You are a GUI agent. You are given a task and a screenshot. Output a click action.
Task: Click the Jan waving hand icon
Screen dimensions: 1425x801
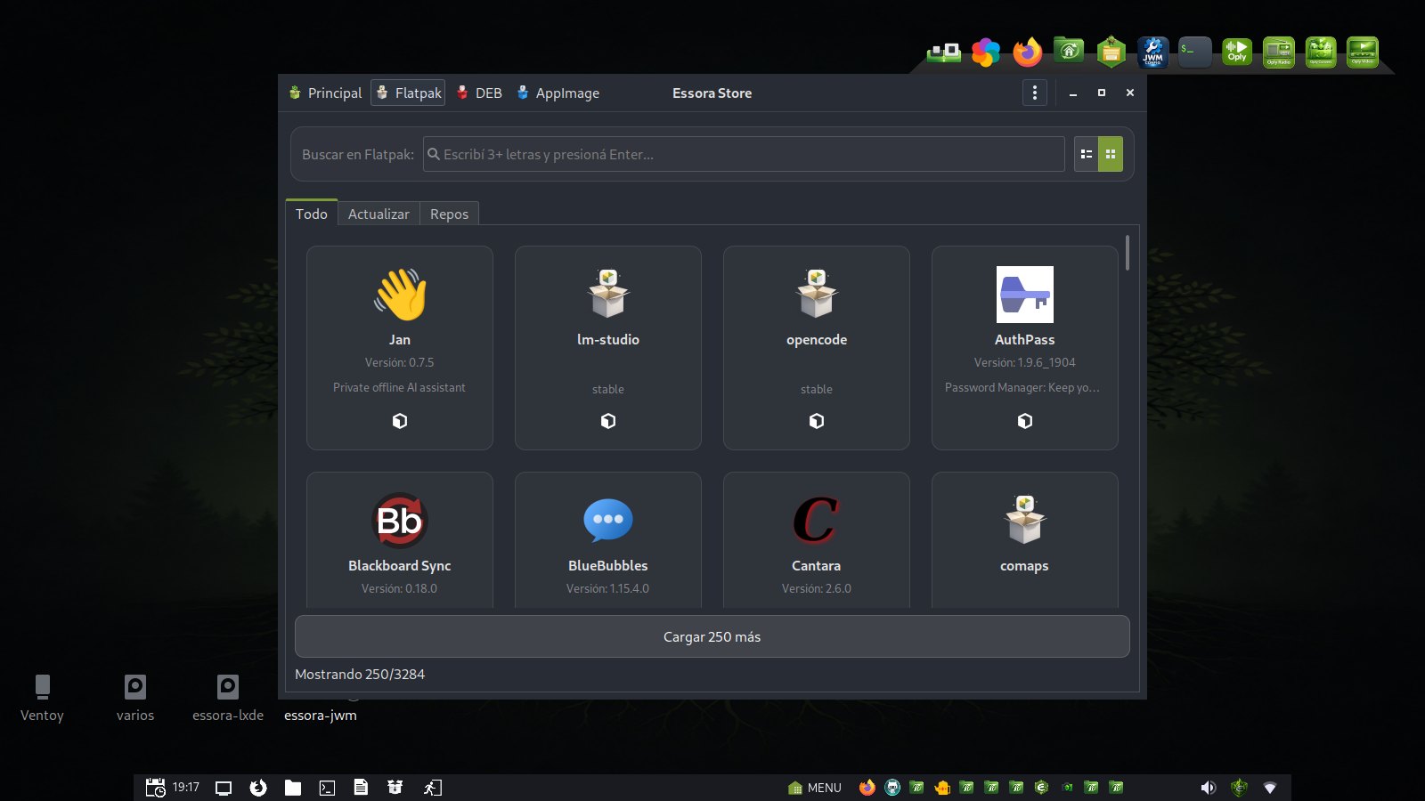400,295
